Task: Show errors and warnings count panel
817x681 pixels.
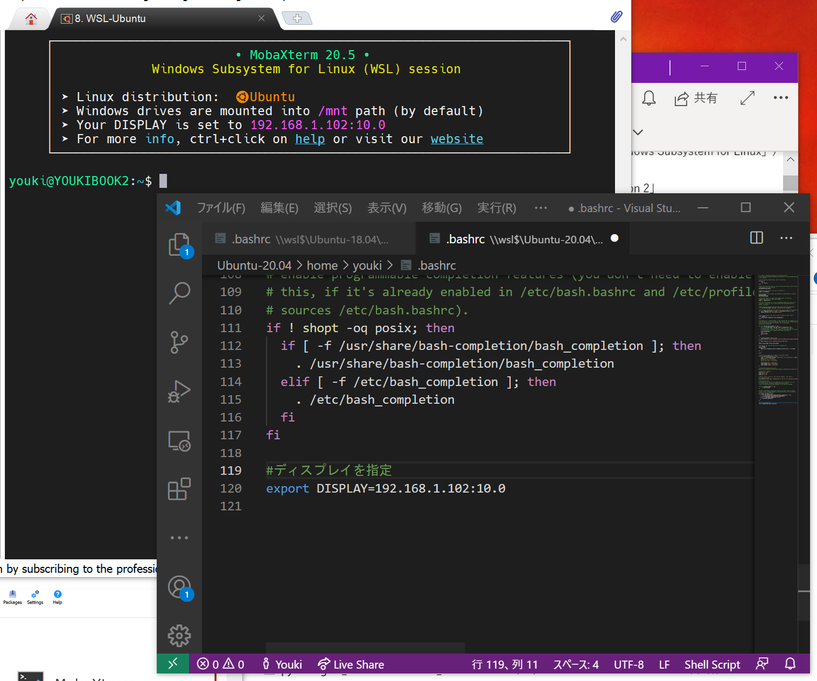Action: (221, 664)
